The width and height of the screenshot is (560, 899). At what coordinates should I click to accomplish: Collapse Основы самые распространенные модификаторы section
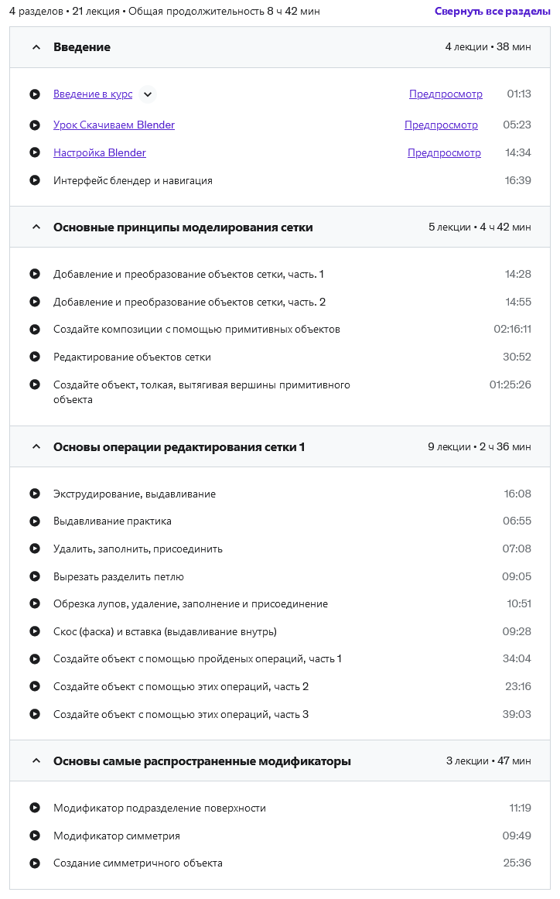pyautogui.click(x=36, y=761)
